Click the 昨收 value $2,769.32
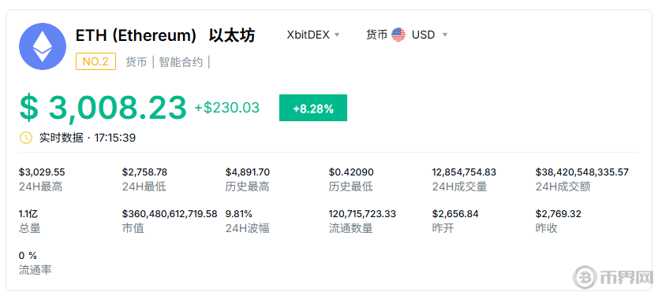The width and height of the screenshot is (662, 299). (559, 214)
